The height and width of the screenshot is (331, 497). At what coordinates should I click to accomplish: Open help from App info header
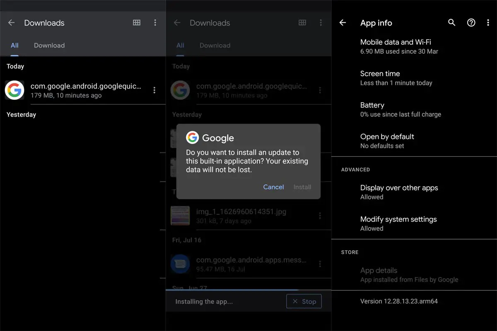(471, 23)
